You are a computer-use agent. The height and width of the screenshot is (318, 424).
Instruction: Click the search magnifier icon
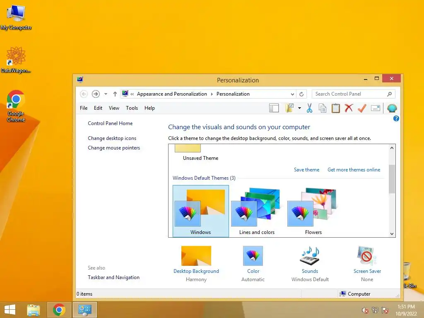coord(389,94)
